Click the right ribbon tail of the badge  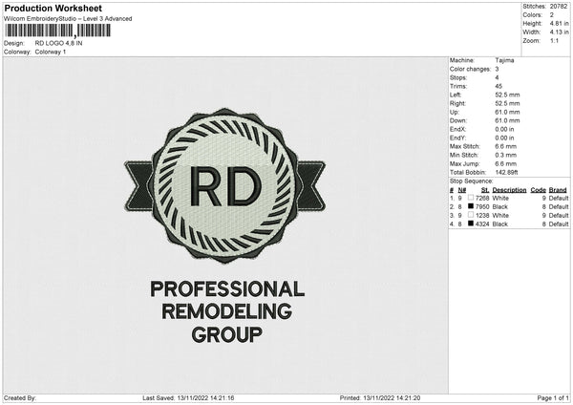click(311, 186)
